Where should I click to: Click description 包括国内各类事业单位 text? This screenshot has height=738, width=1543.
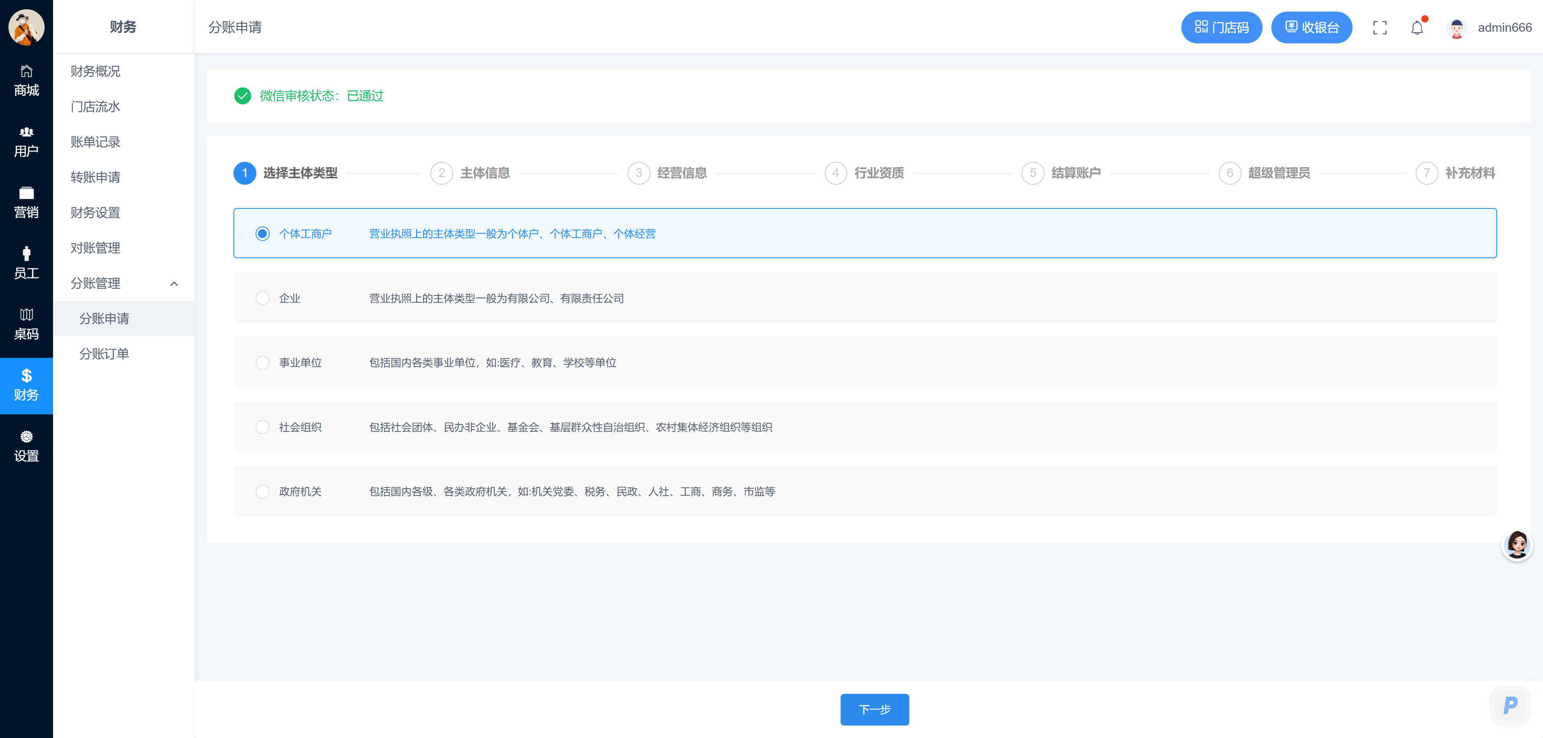[492, 363]
